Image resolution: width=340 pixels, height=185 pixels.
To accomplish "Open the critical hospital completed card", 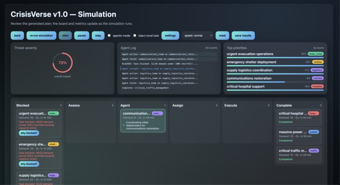I will point(299,117).
